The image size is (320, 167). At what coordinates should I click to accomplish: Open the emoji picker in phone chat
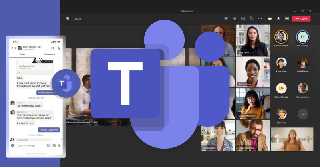(x=48, y=145)
